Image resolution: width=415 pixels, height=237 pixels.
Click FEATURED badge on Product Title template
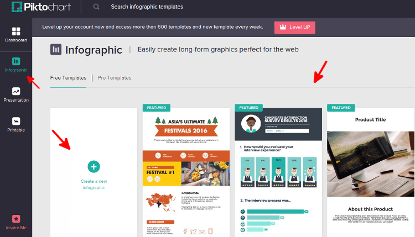tap(341, 108)
